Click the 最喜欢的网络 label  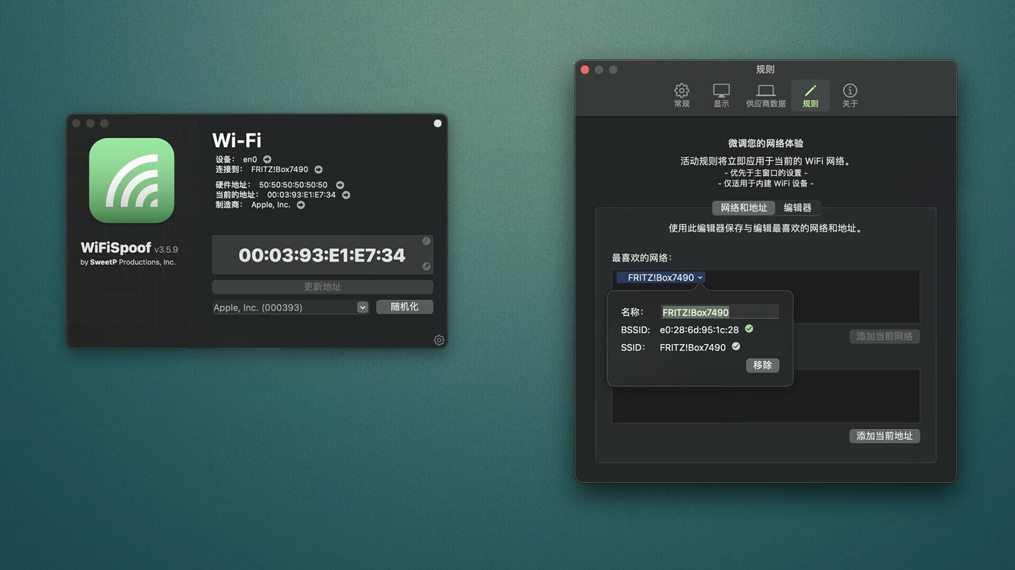[x=641, y=258]
